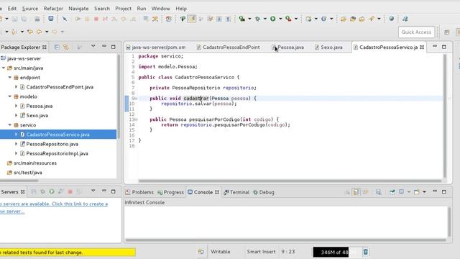Toggle Pin Console button

[x=392, y=192]
